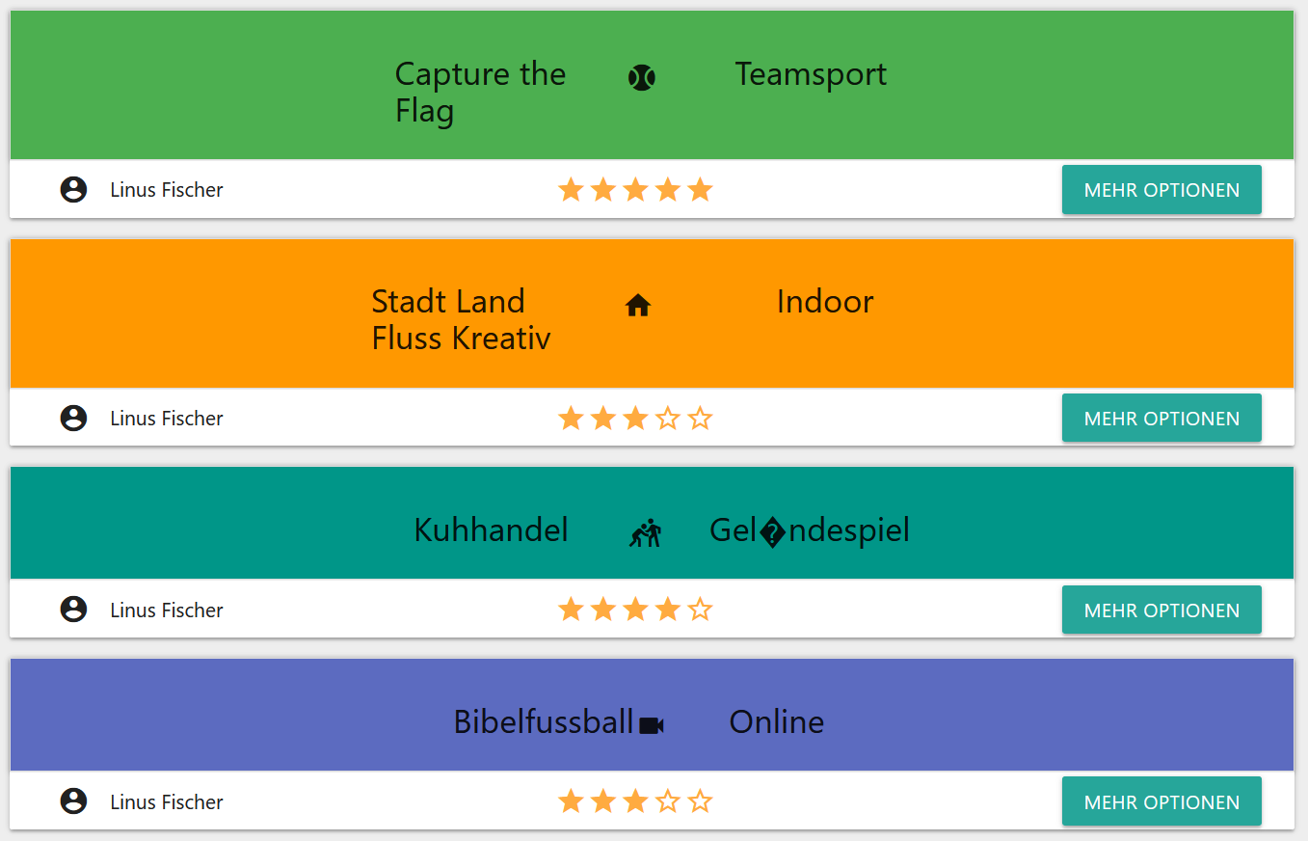Select the Capture the Flag title
Image resolution: width=1308 pixels, height=841 pixels.
coord(480,93)
